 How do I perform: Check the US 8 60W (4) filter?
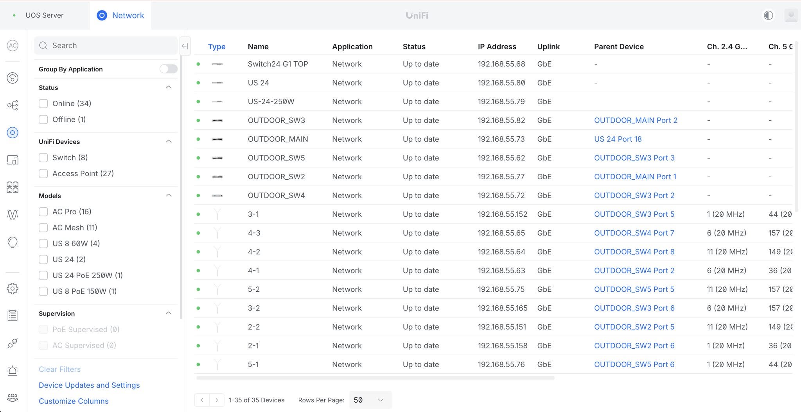click(43, 243)
